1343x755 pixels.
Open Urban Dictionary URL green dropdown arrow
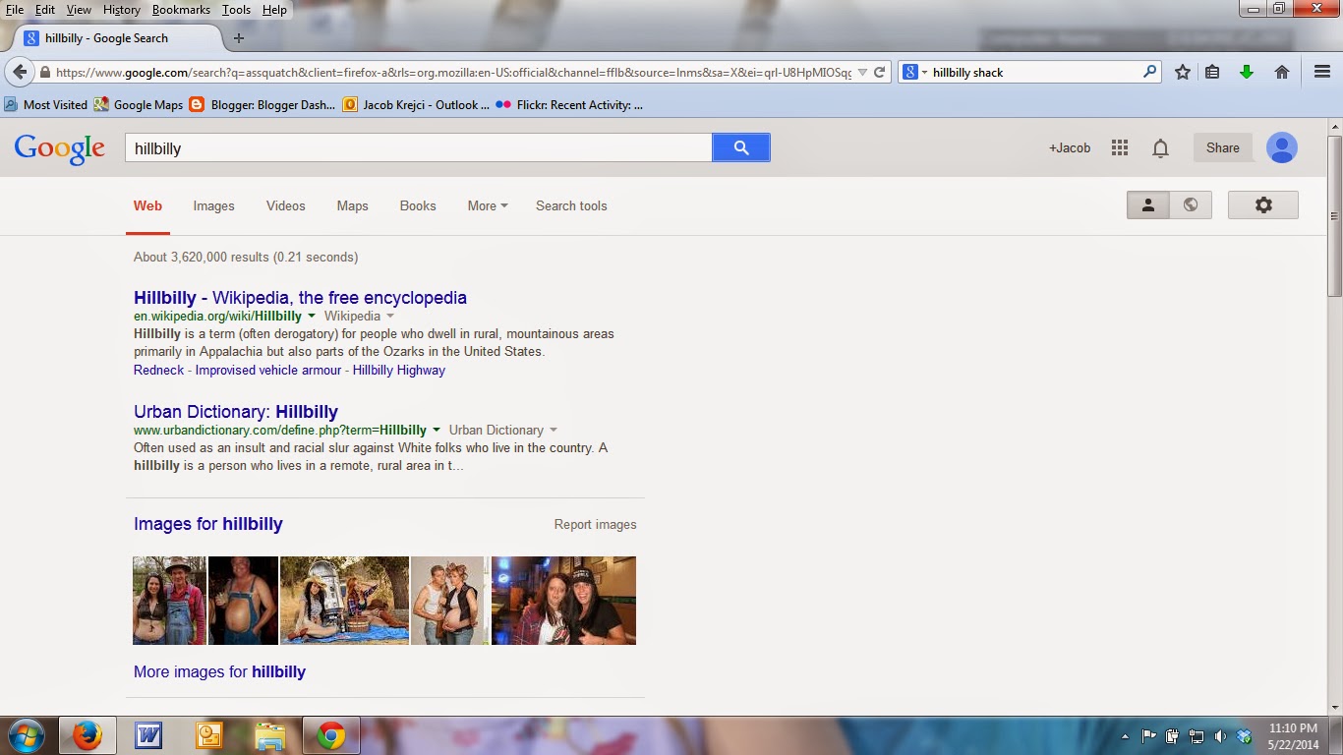click(x=437, y=431)
